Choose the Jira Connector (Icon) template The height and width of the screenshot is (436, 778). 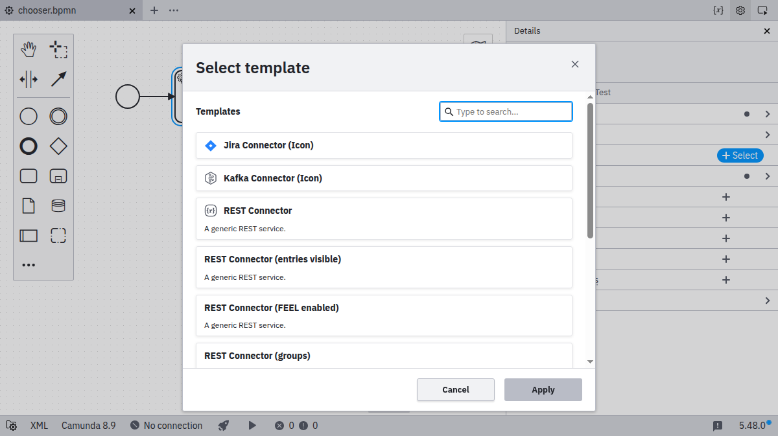tap(384, 146)
